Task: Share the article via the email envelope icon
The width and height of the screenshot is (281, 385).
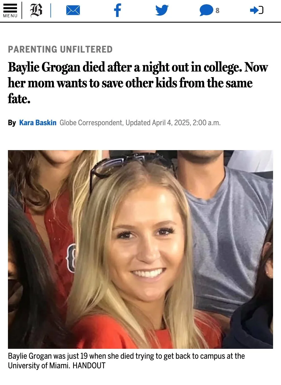Action: click(x=73, y=10)
